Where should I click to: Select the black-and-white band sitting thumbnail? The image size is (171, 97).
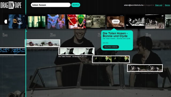point(135,22)
